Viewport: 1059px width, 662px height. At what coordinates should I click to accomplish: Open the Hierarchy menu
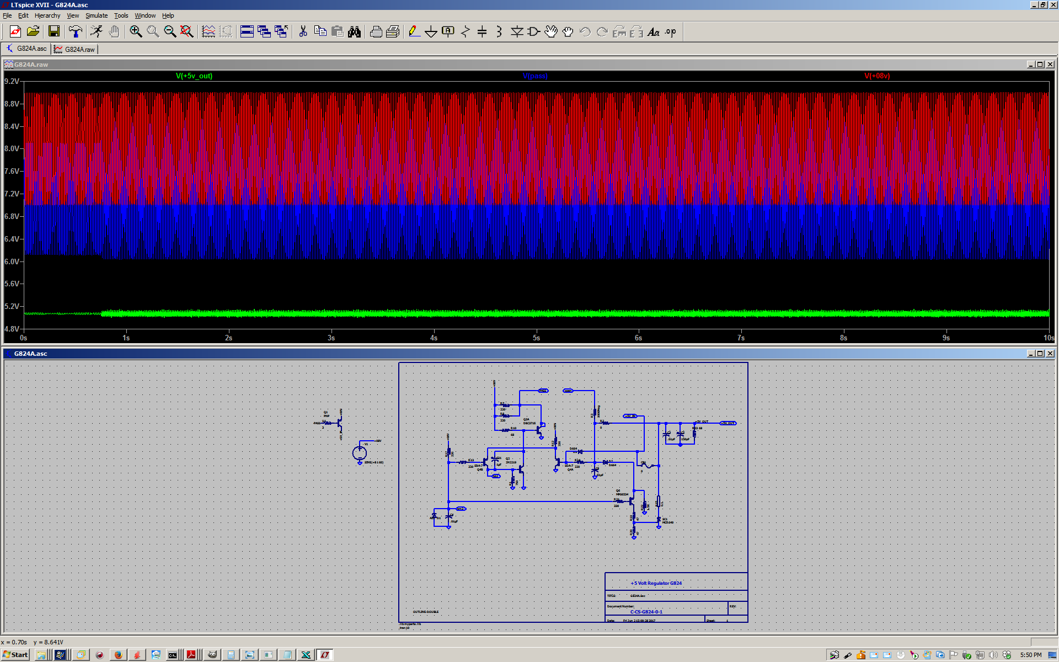[x=47, y=15]
